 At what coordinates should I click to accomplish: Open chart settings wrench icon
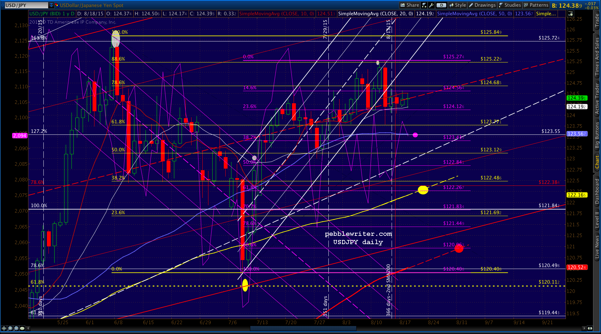coord(431,5)
